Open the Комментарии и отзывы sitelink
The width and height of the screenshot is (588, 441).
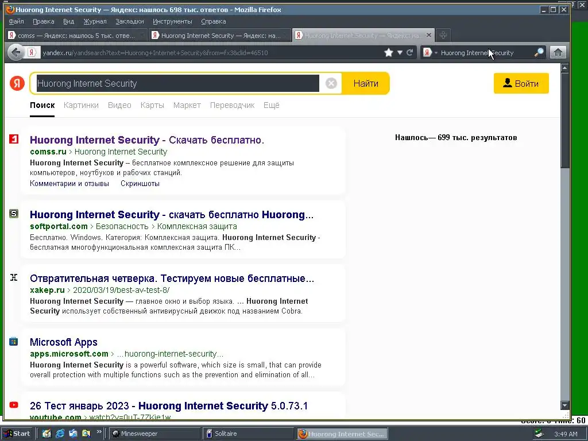pyautogui.click(x=69, y=183)
